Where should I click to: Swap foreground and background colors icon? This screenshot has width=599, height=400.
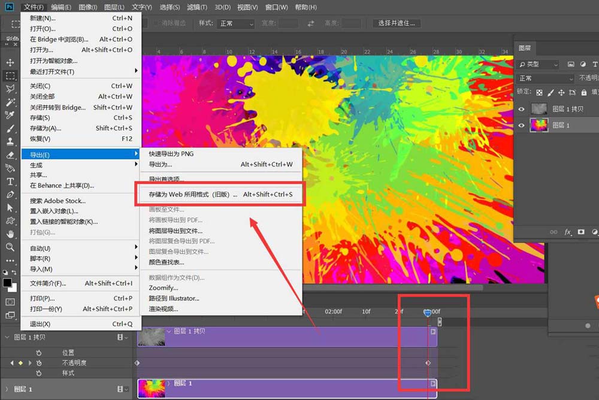pyautogui.click(x=14, y=272)
